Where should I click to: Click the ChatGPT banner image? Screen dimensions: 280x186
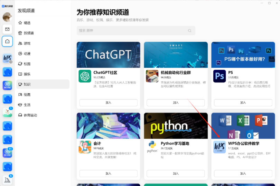109,55
